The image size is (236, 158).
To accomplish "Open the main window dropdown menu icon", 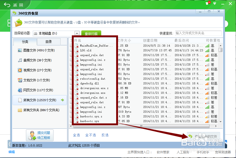I will click(x=214, y=3).
